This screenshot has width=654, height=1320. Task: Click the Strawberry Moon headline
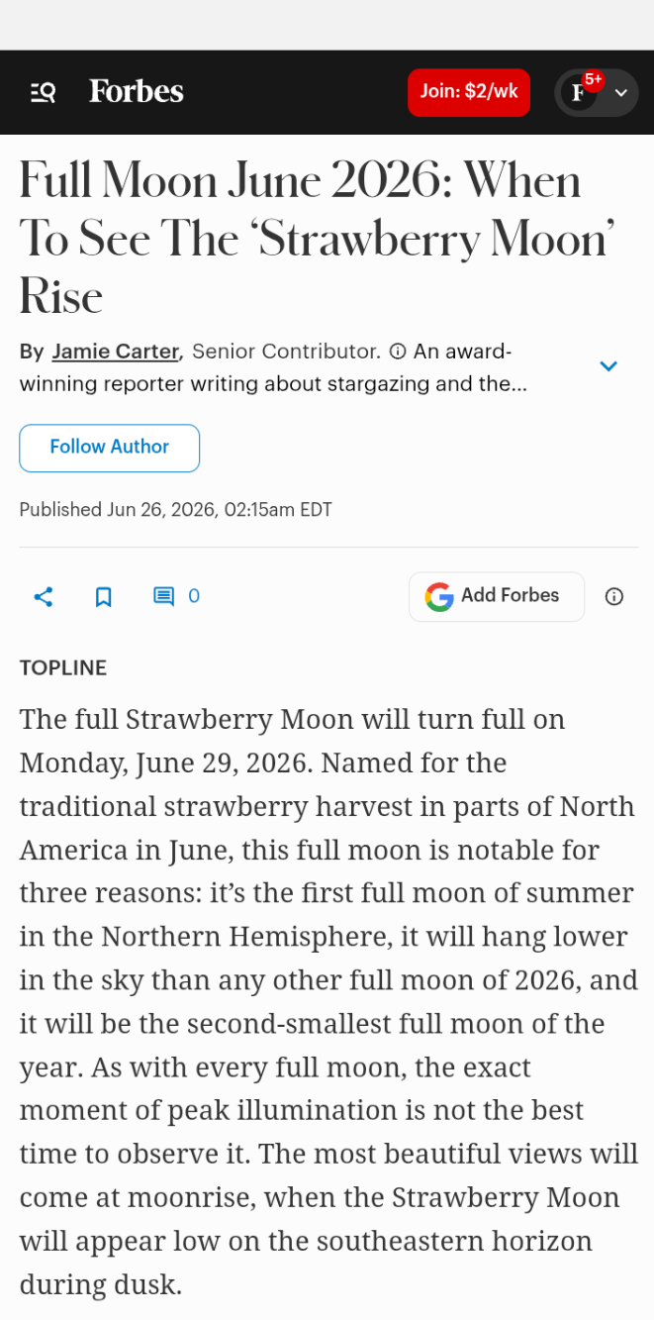317,238
